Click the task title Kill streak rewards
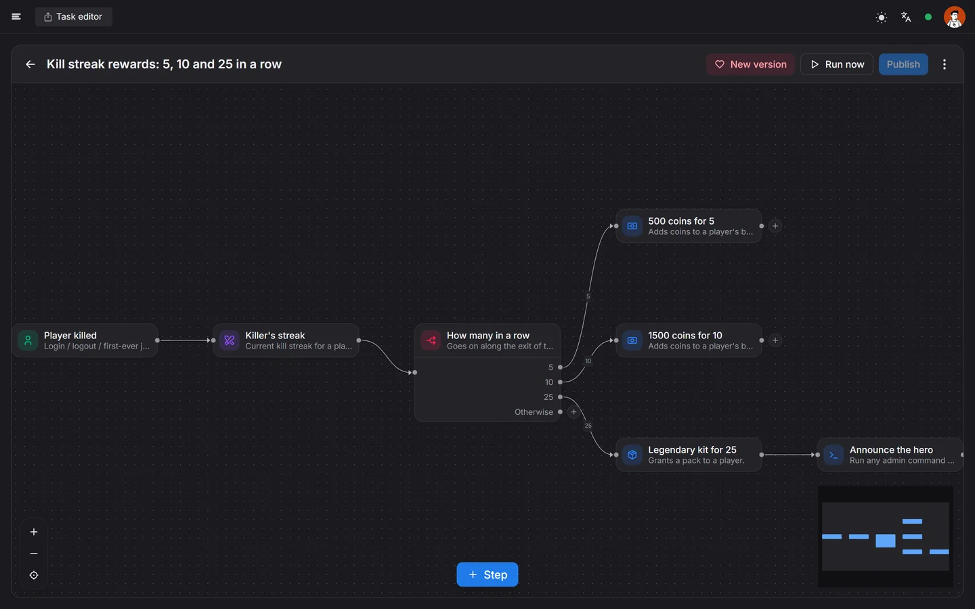Image resolution: width=975 pixels, height=609 pixels. 164,64
